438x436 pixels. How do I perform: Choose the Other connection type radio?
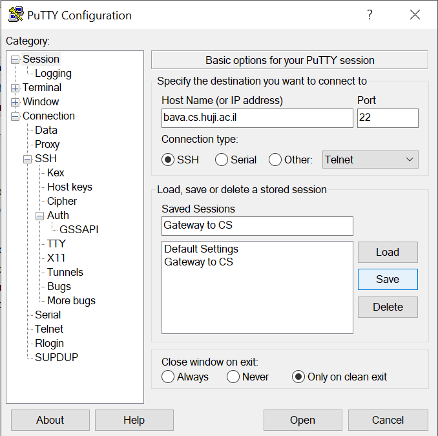point(275,160)
